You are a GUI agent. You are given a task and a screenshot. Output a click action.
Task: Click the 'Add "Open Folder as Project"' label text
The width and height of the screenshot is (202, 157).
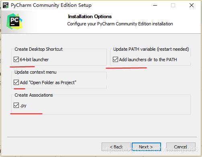(48, 83)
